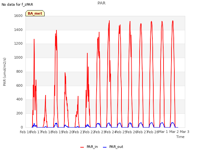204x153 pixels.
Task: Click the Feb 22 x-axis label
Action: point(89,132)
